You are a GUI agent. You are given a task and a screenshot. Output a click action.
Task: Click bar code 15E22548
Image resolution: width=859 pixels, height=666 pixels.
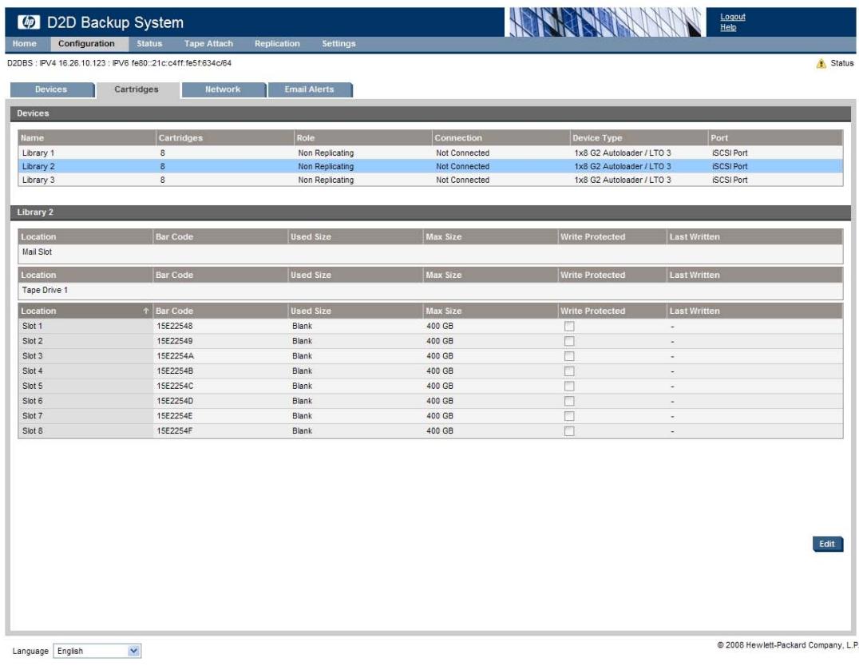coord(175,326)
